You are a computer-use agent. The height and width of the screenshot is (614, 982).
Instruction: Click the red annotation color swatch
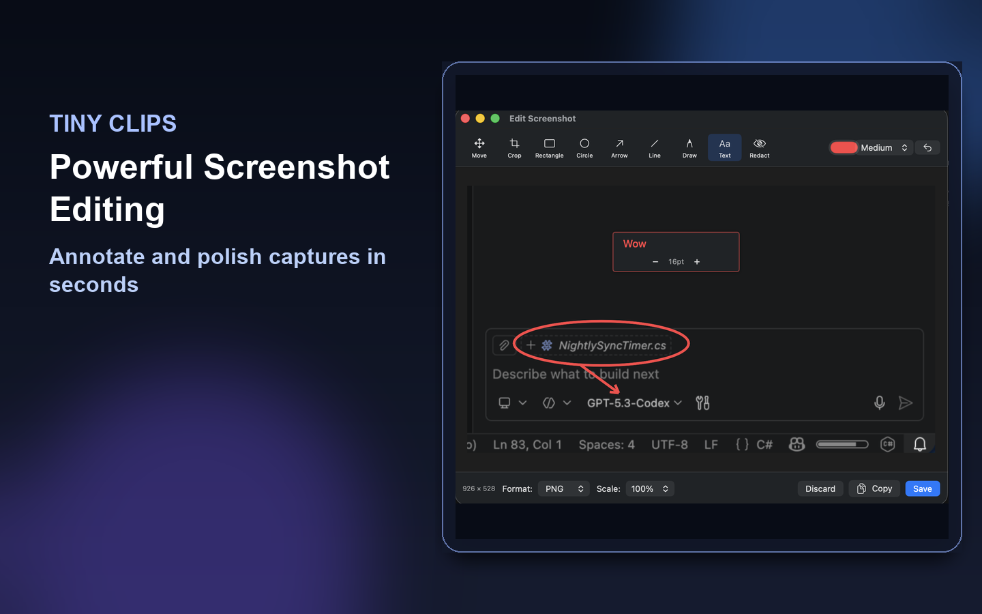pos(844,147)
